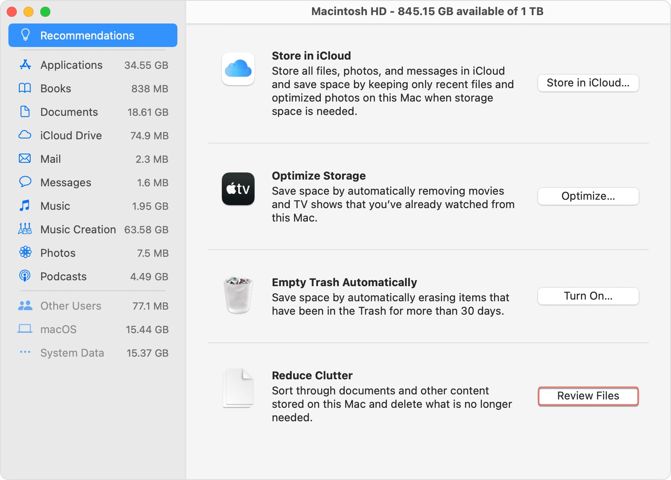Screen dimensions: 671x480
Task: Select the Applications icon in the sidebar
Action: tap(25, 65)
